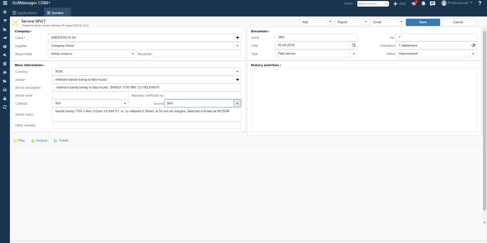This screenshot has width=487, height=243.
Task: Click the notifications bell icon
Action: click(x=423, y=4)
